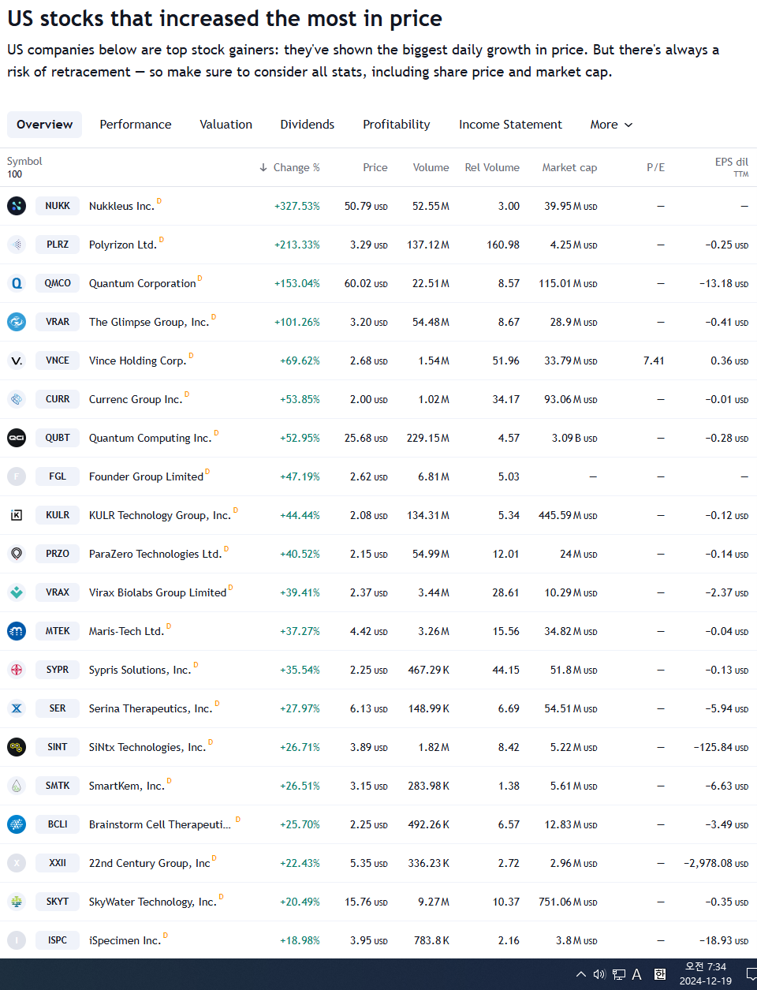This screenshot has height=990, width=757.
Task: Click the −2,978.08 USD EPS value
Action: pyautogui.click(x=716, y=863)
